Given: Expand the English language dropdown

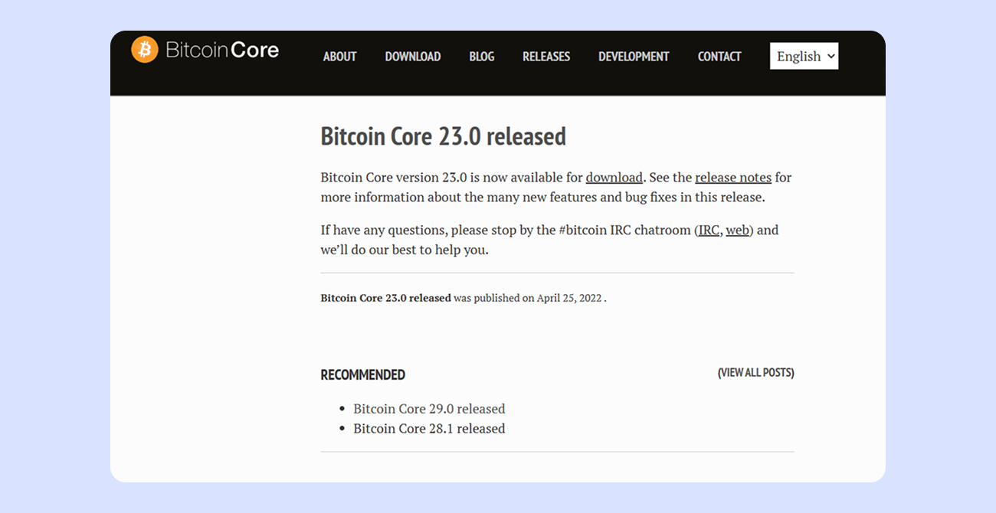Looking at the screenshot, I should coord(804,56).
